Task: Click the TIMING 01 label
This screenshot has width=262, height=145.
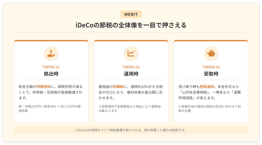Action: (51, 67)
